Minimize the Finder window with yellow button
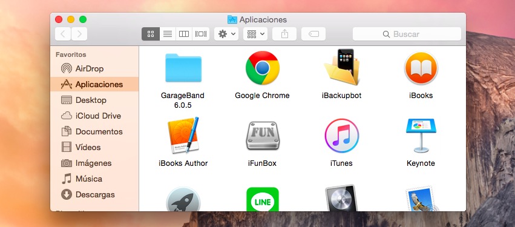The image size is (515, 227). pos(71,19)
